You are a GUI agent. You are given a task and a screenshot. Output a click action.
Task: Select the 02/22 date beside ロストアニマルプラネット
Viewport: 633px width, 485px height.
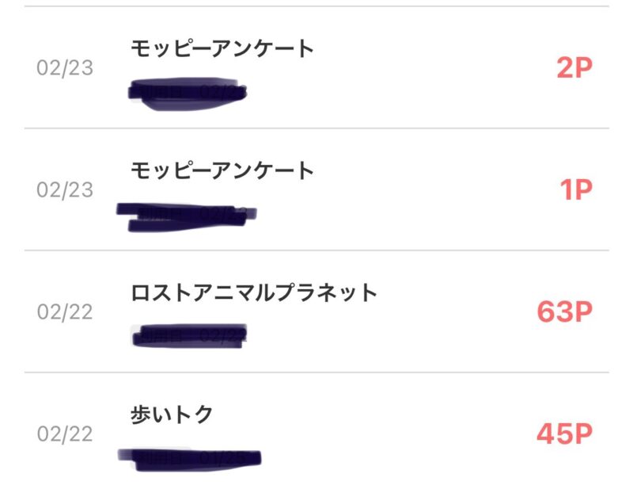point(65,312)
